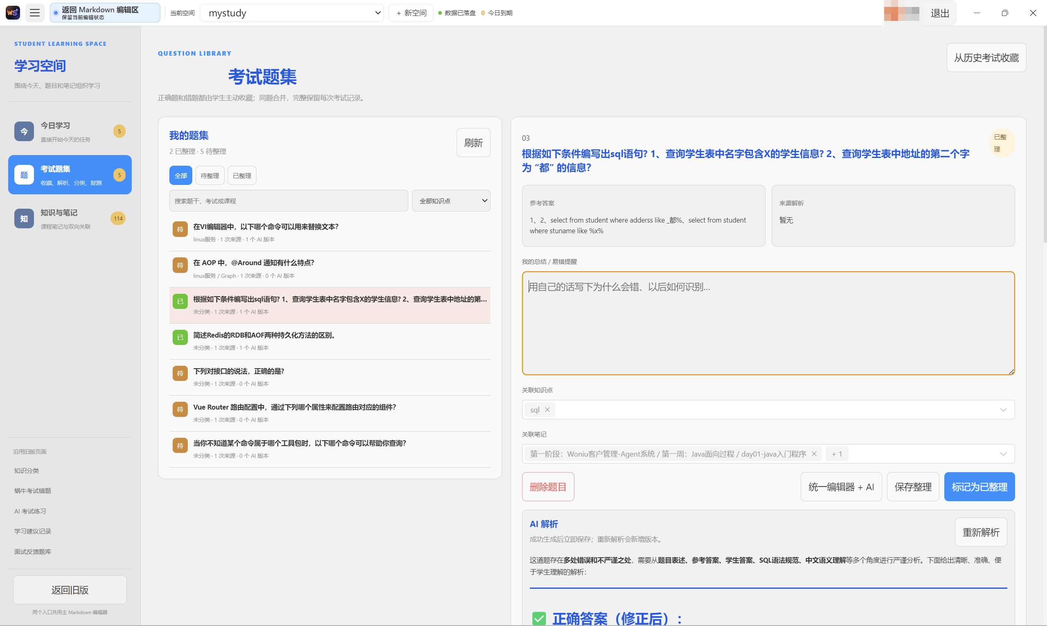Open 统一编辑器 + AI
Screen dimensions: 1047x626
[841, 486]
